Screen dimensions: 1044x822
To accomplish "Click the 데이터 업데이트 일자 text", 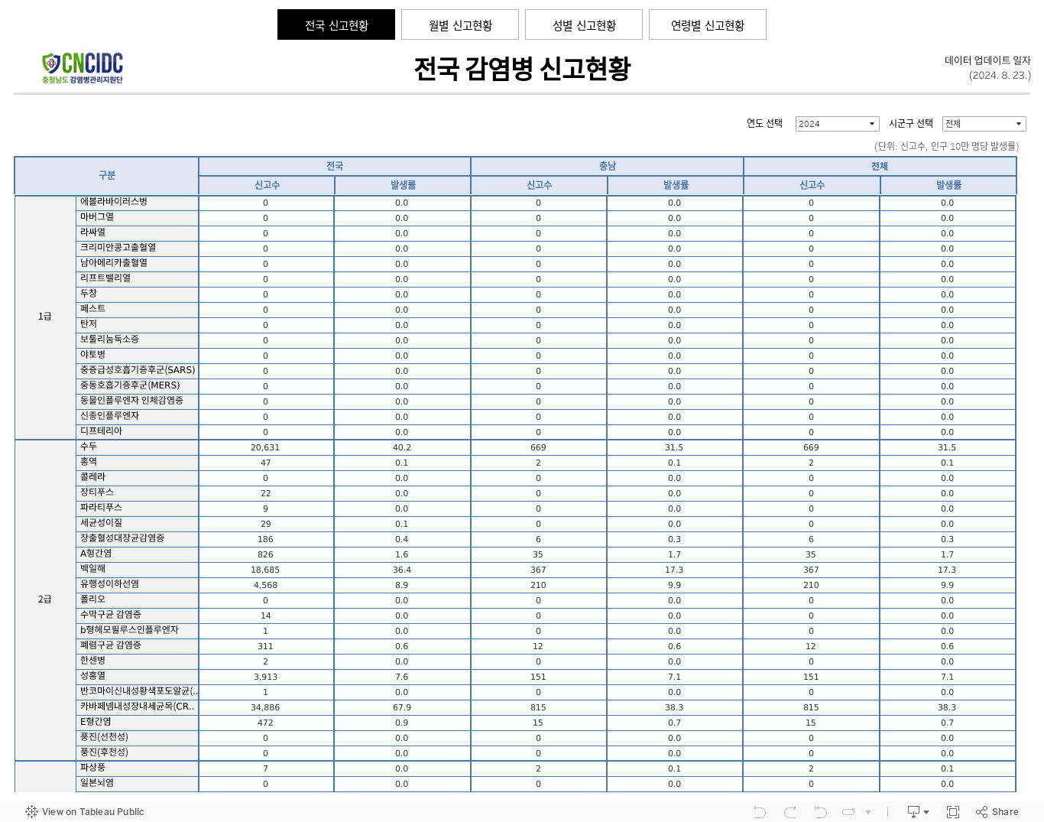I will (987, 60).
